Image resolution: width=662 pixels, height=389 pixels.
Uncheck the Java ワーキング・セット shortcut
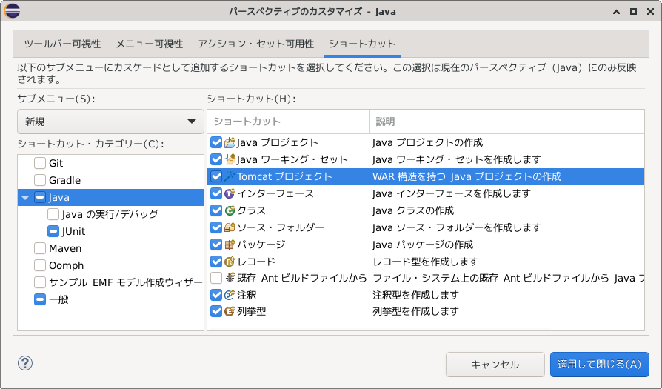click(x=216, y=159)
